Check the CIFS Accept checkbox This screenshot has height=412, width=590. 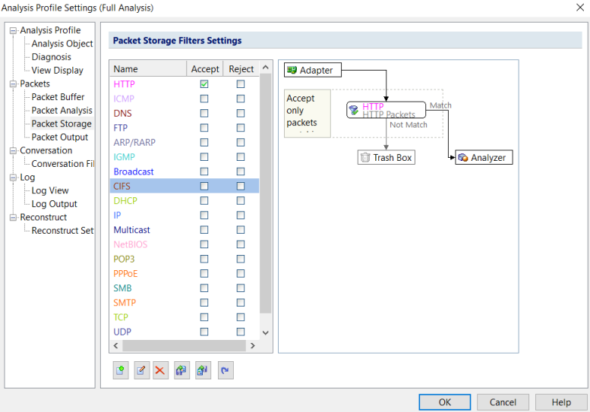[204, 186]
